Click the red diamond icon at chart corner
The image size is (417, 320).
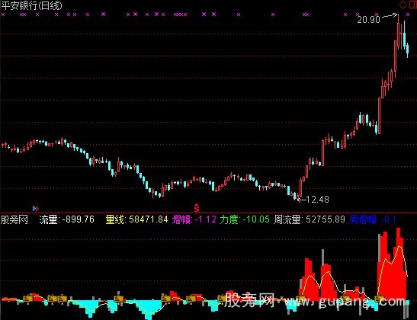(403, 5)
